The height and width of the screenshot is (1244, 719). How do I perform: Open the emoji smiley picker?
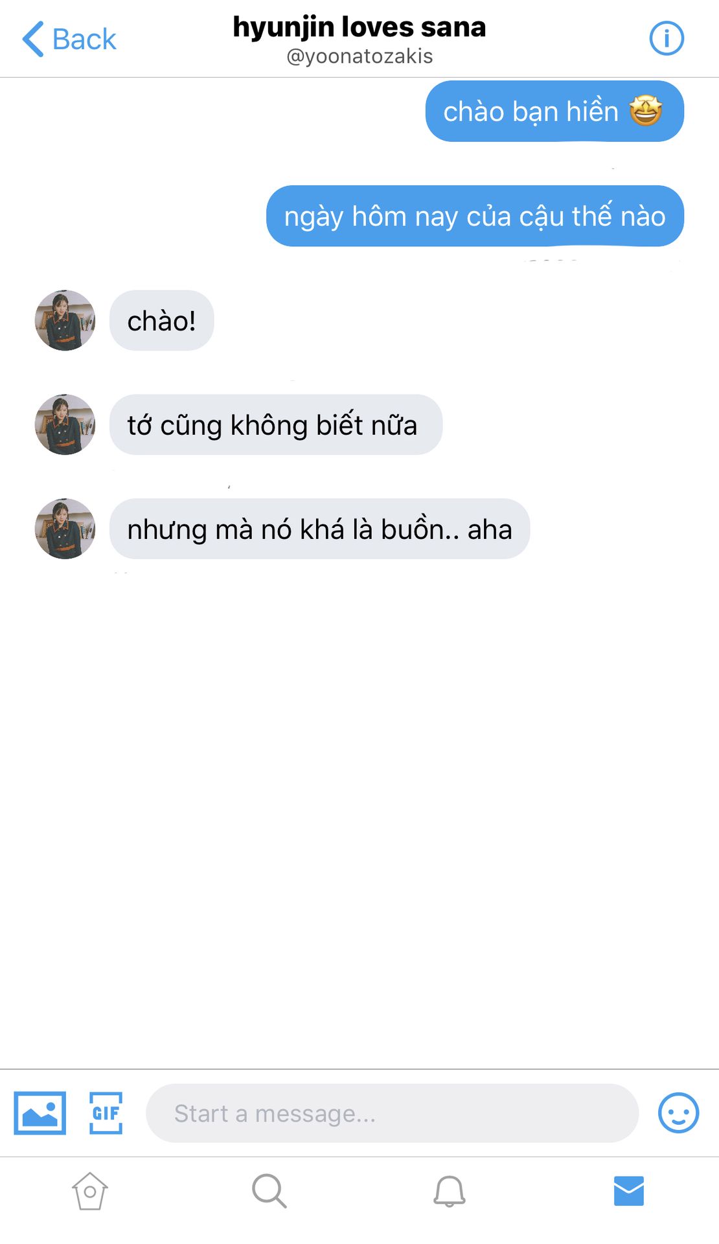pos(678,1113)
